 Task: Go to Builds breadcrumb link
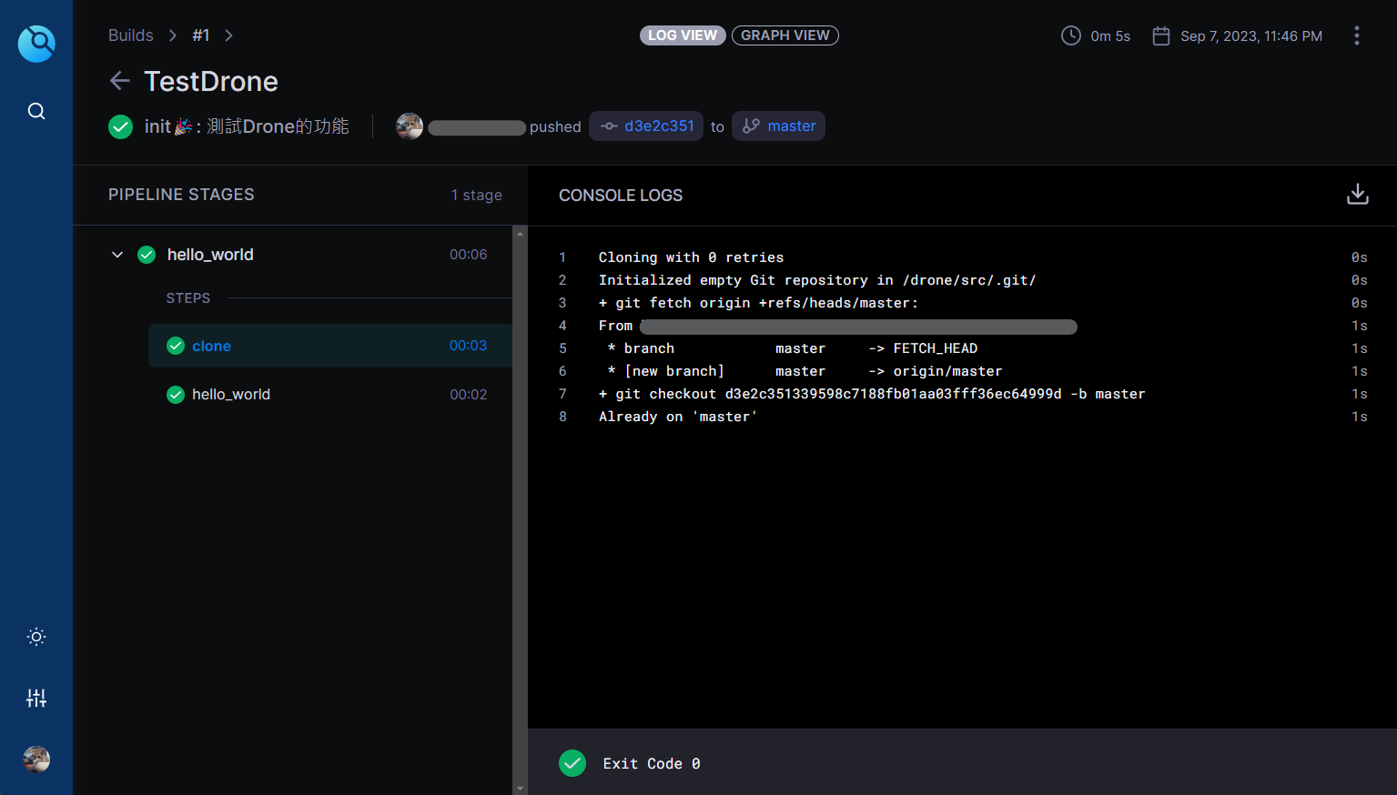point(131,35)
